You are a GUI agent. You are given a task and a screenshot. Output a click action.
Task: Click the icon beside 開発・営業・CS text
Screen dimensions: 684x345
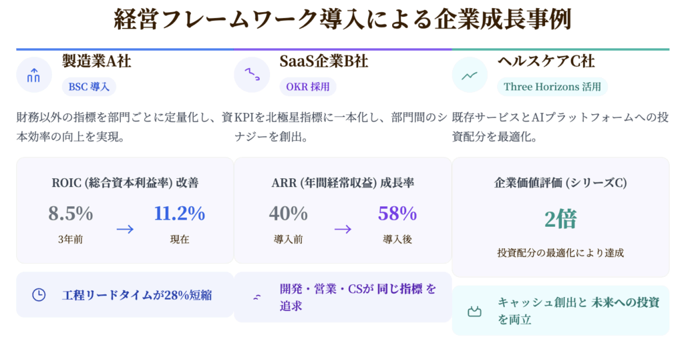point(256,298)
